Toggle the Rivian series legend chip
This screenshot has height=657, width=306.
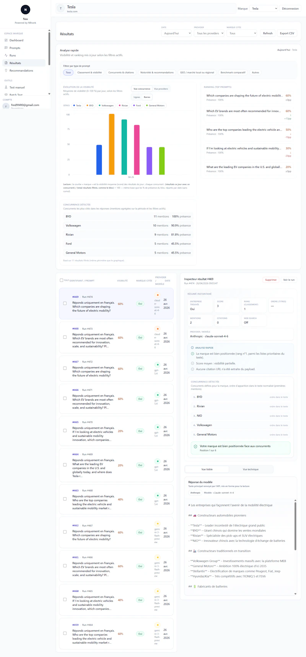click(123, 106)
